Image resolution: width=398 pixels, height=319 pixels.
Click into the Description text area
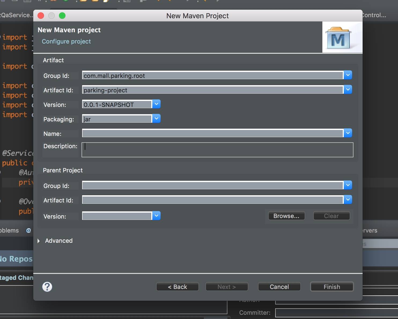[x=217, y=150]
